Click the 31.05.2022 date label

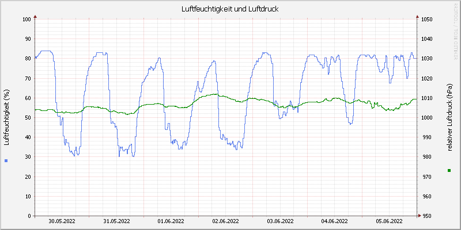[116, 221]
